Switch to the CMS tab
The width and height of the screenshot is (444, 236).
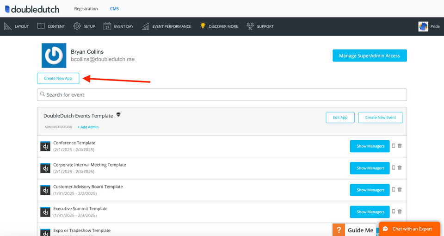[114, 8]
